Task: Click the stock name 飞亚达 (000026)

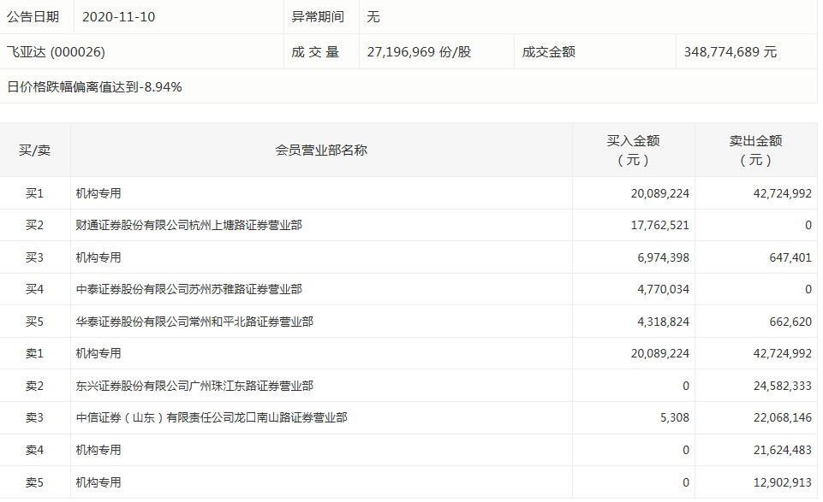Action: [56, 52]
